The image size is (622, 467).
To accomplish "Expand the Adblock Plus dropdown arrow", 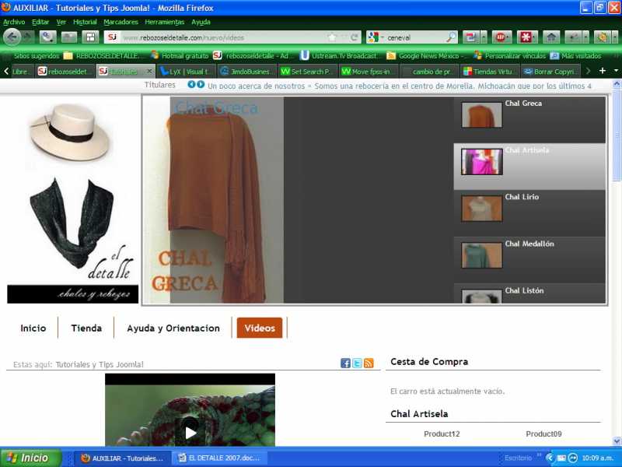I will coord(509,37).
